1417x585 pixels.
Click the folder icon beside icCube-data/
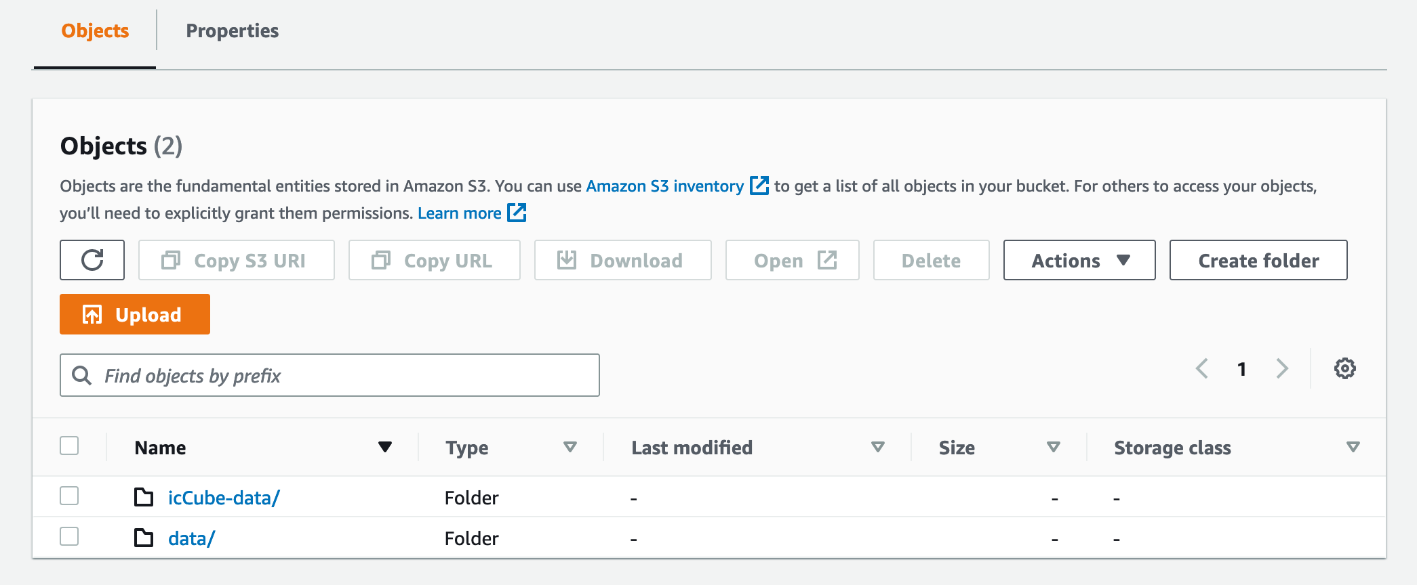click(x=144, y=498)
